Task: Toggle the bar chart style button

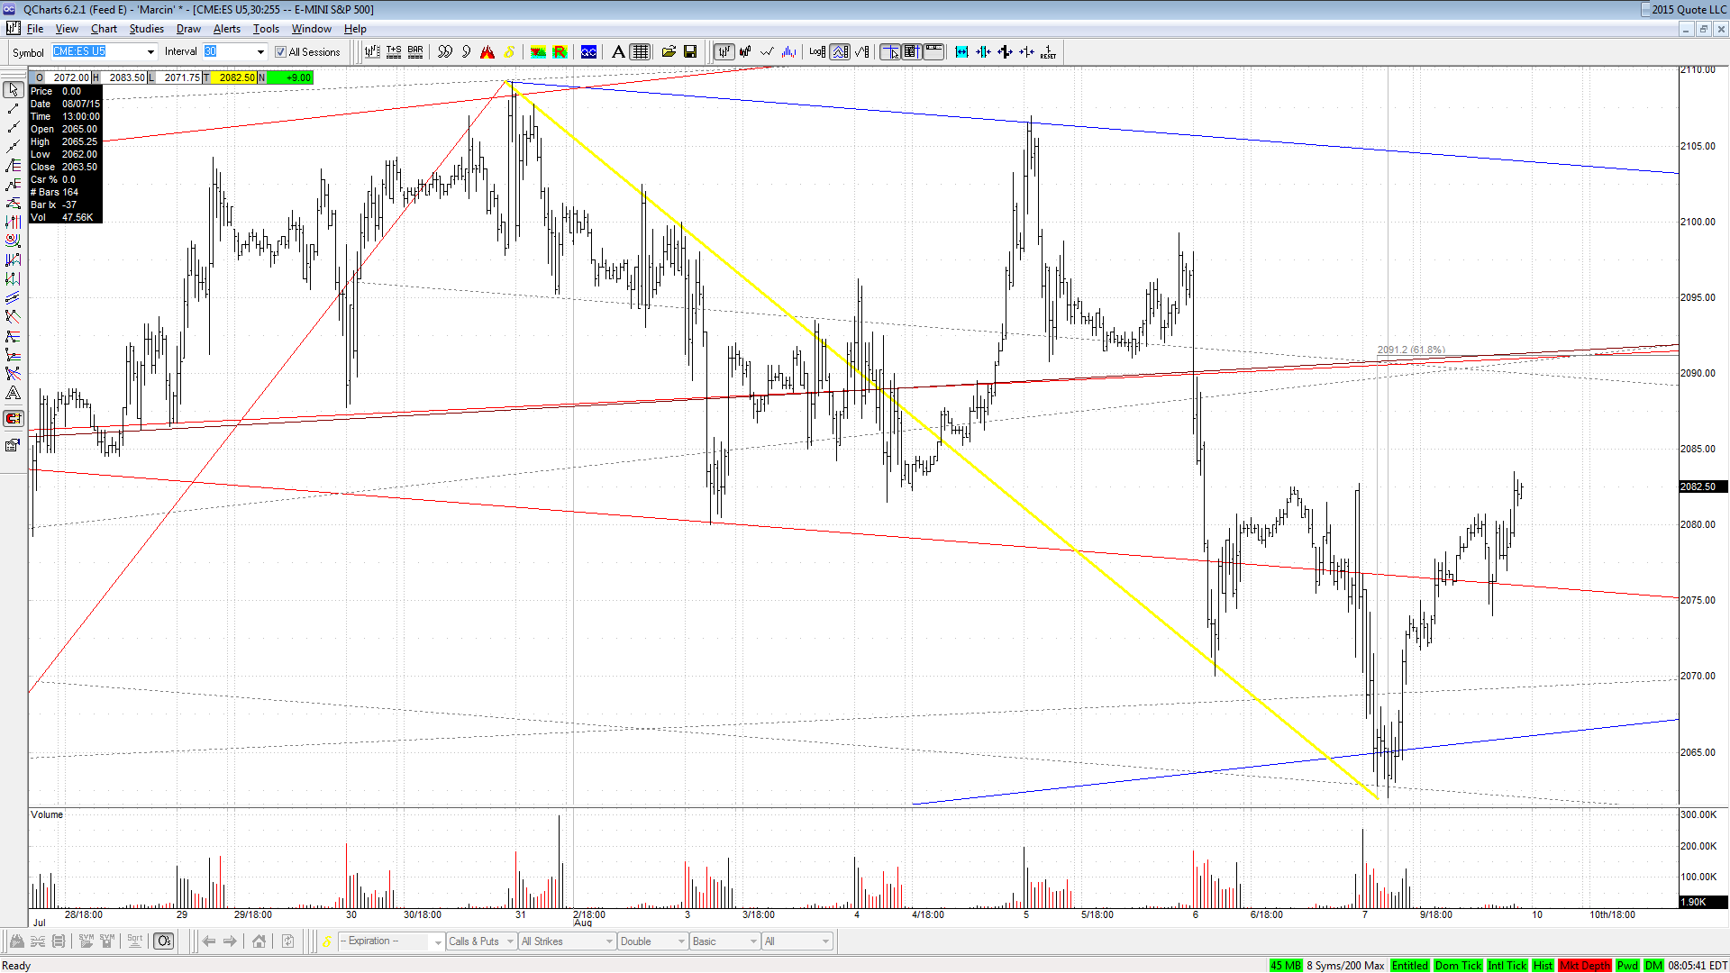Action: 724,52
